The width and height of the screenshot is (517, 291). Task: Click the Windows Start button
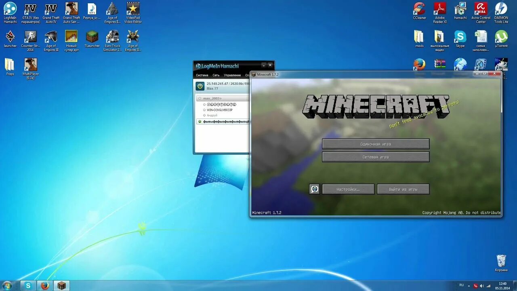coord(7,285)
